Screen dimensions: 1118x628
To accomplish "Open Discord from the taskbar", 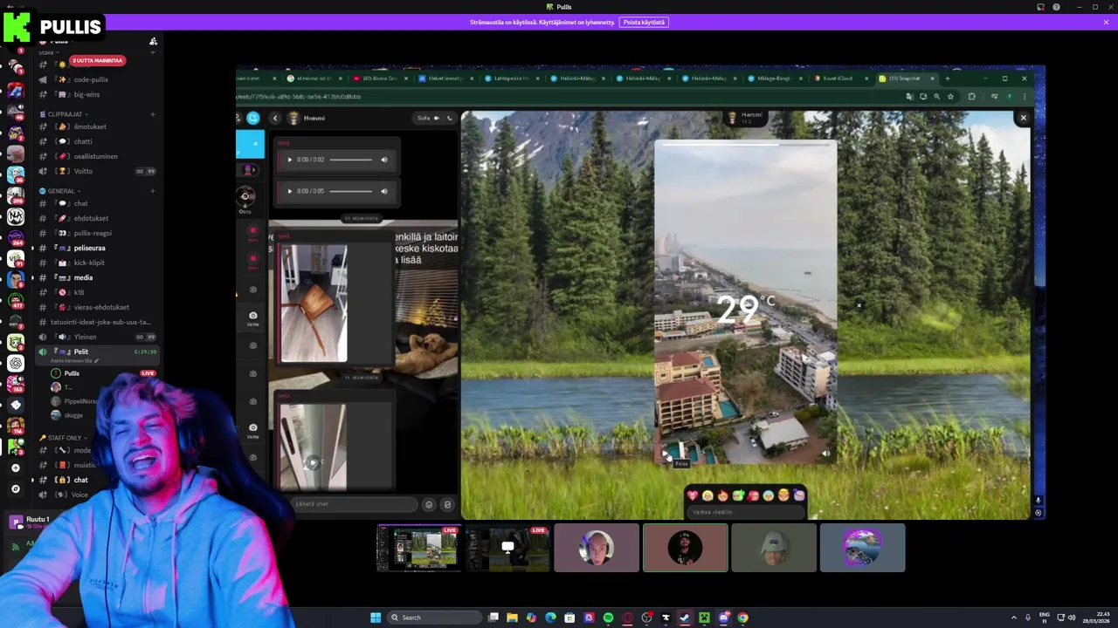I will [723, 618].
